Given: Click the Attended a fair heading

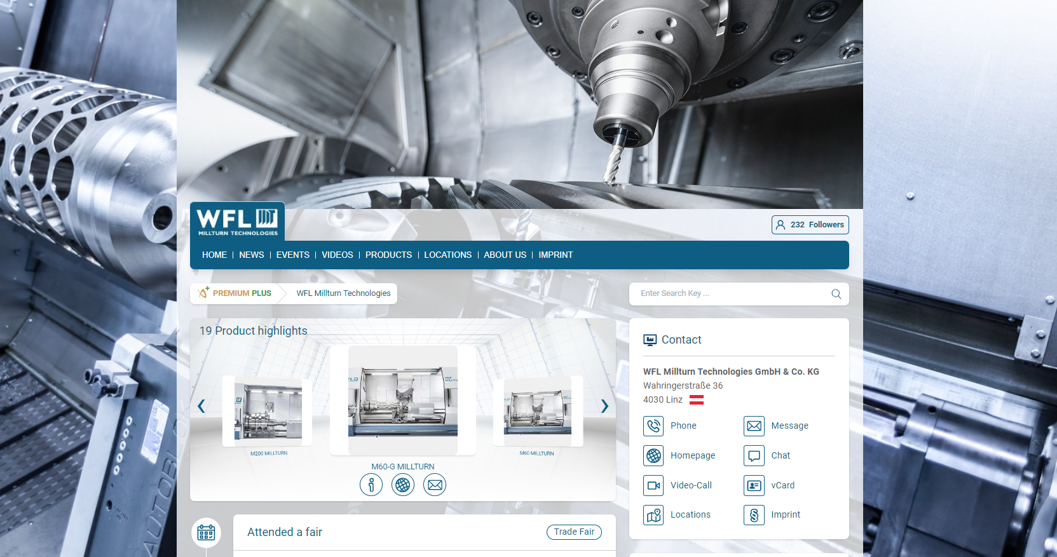Looking at the screenshot, I should point(285,532).
